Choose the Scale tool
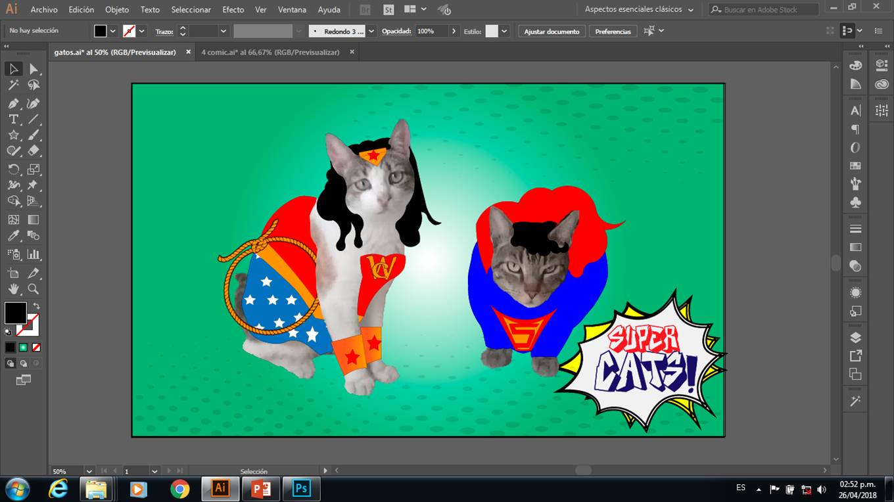The width and height of the screenshot is (894, 502). pyautogui.click(x=34, y=170)
